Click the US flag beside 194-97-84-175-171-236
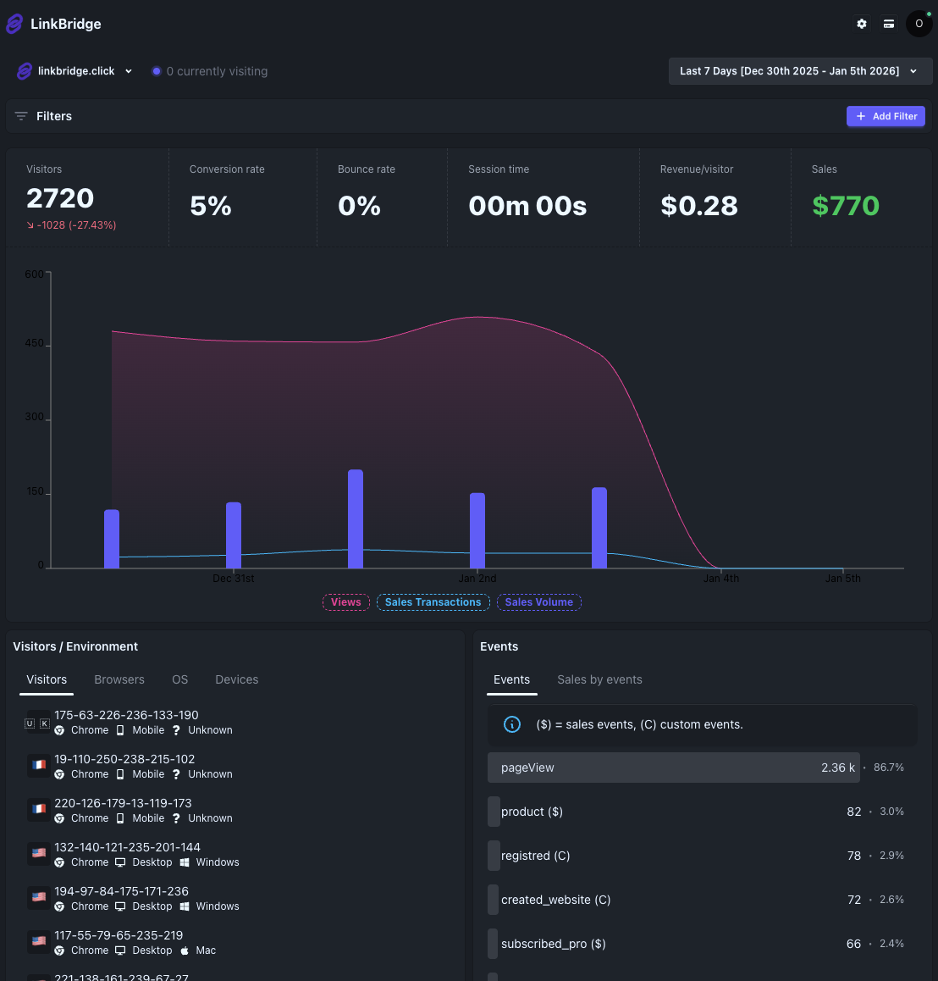 pos(38,897)
